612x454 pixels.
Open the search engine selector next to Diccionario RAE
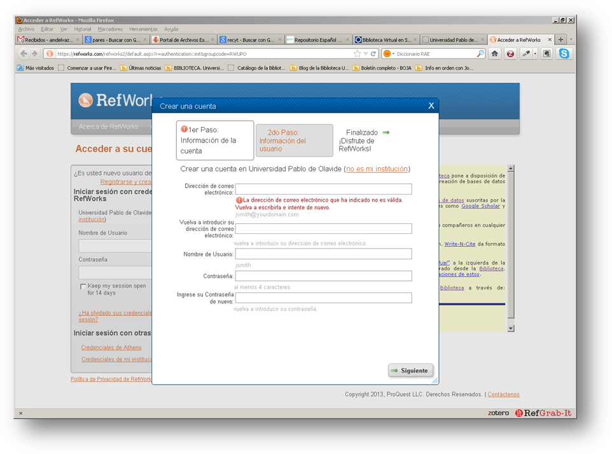pos(389,54)
